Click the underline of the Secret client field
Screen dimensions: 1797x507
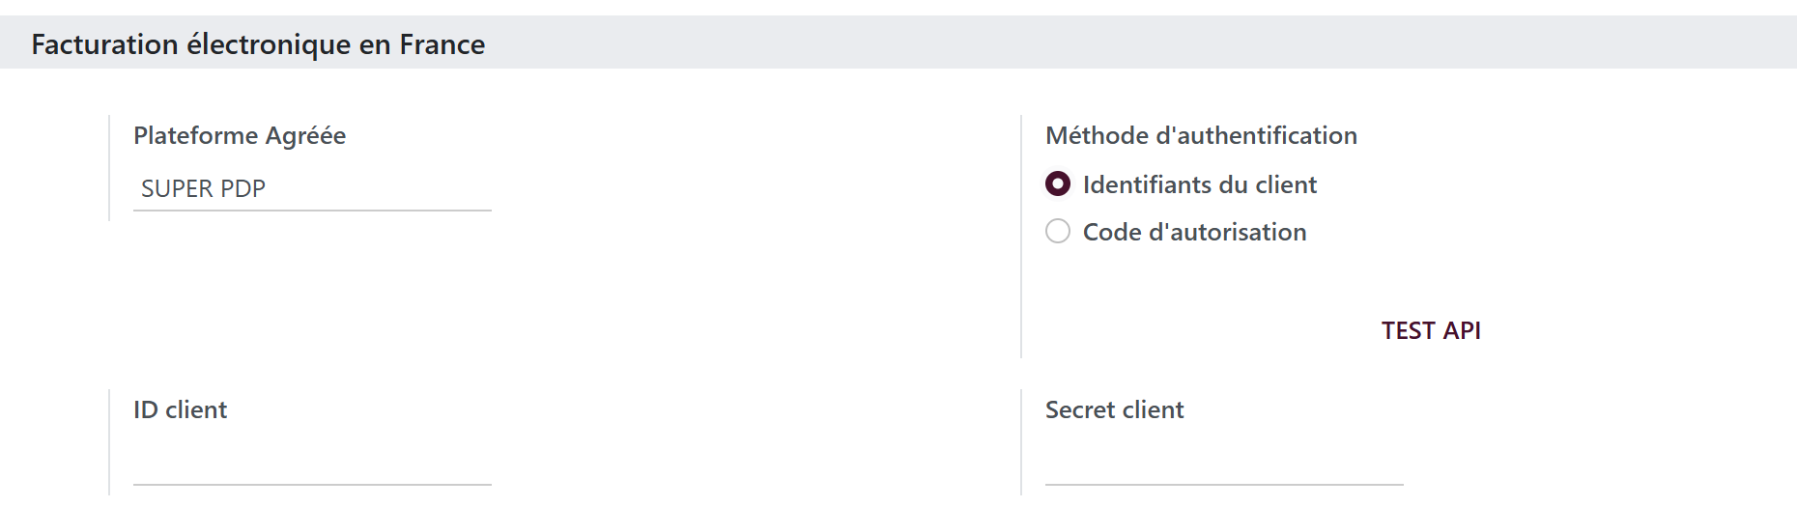pyautogui.click(x=1224, y=485)
